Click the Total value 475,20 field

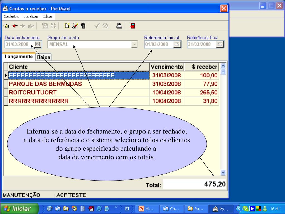[194, 184]
